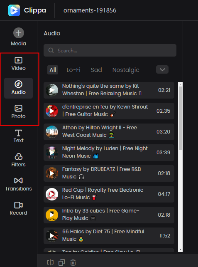Image resolution: width=198 pixels, height=267 pixels.
Task: Play Night Melody by Luden preview
Action: pyautogui.click(x=52, y=153)
